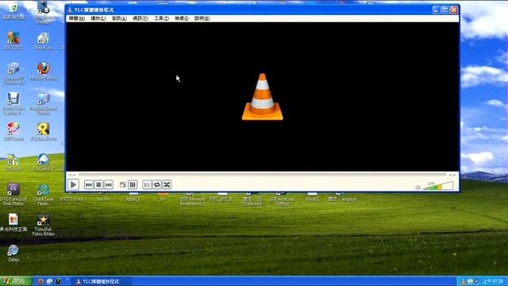Click the media player quick launch icon
The height and width of the screenshot is (286, 508).
pos(58,281)
